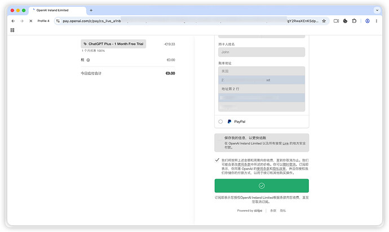Click the last blurred billing address field
Image resolution: width=389 pixels, height=232 pixels.
(x=262, y=106)
